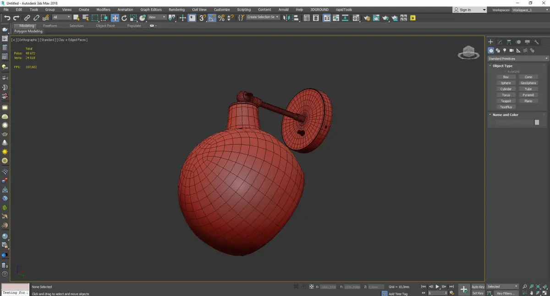Open Create Selection Set dropdown
Image resolution: width=550 pixels, height=296 pixels.
click(x=263, y=17)
